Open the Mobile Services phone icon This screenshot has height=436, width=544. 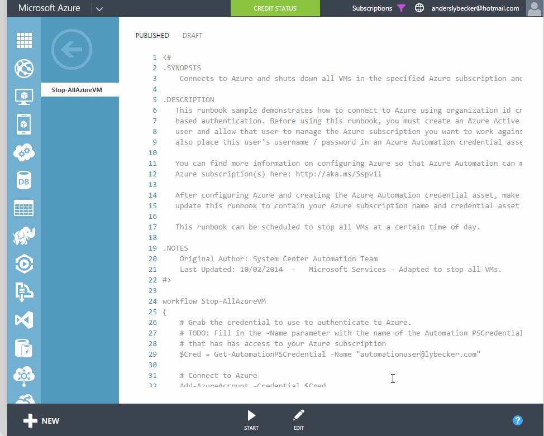(24, 124)
